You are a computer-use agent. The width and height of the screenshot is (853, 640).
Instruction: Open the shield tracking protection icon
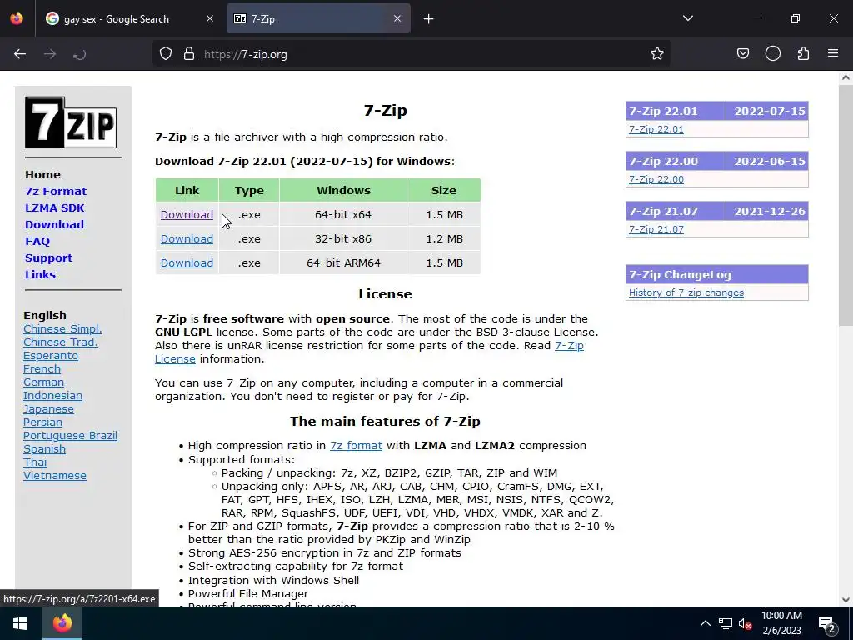point(166,54)
